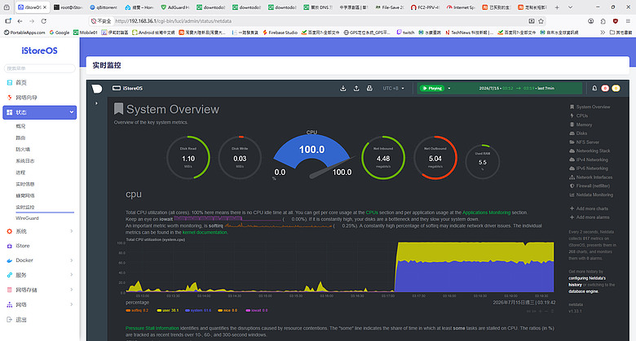Screen dimensions: 636x341
Task: Click the Netdata logo icon
Action: (97, 88)
